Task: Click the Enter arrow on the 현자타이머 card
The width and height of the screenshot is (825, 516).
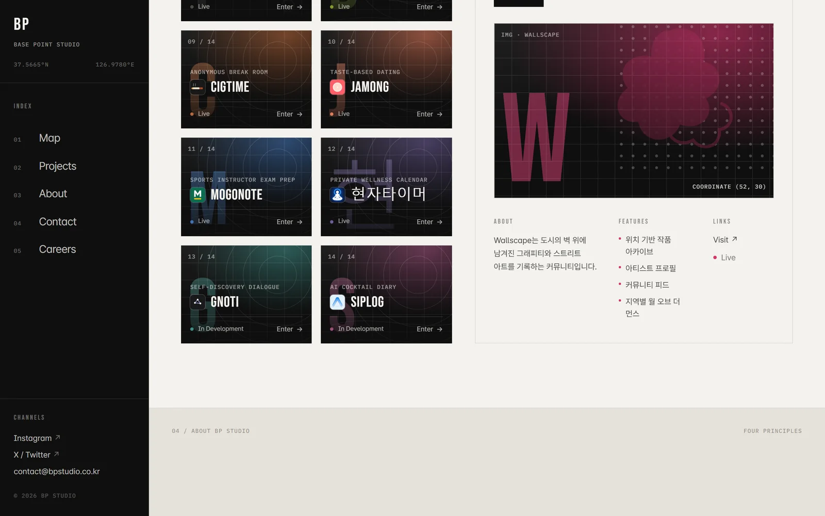Action: click(440, 222)
